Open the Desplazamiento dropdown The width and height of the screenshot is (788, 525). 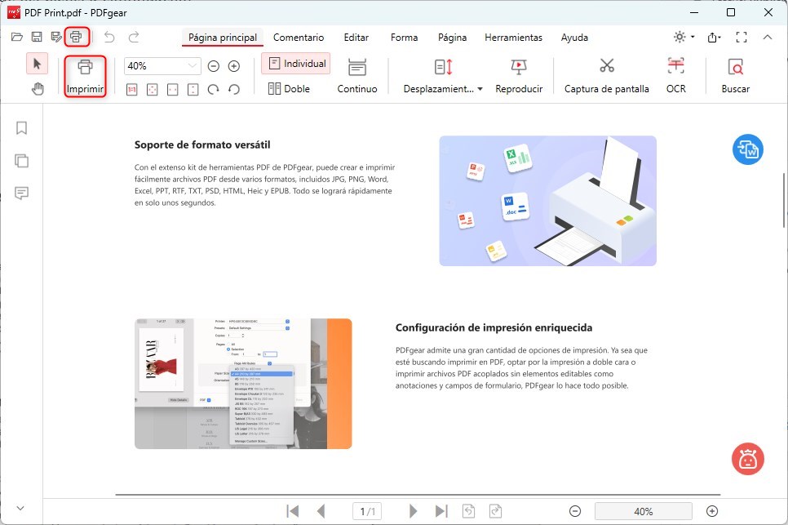pyautogui.click(x=443, y=77)
